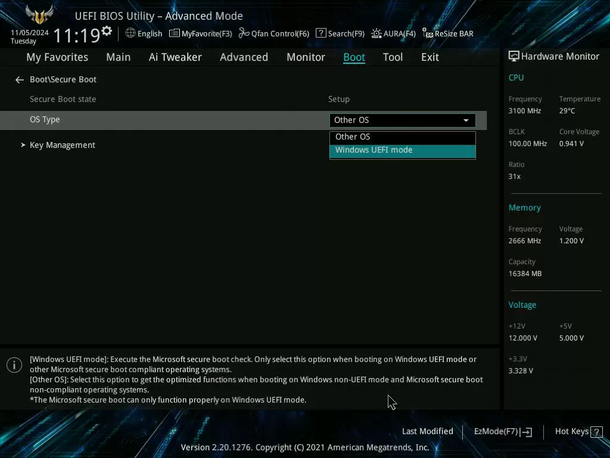610x458 pixels.
Task: Click the UEFI BIOS Utility title
Action: pos(158,16)
